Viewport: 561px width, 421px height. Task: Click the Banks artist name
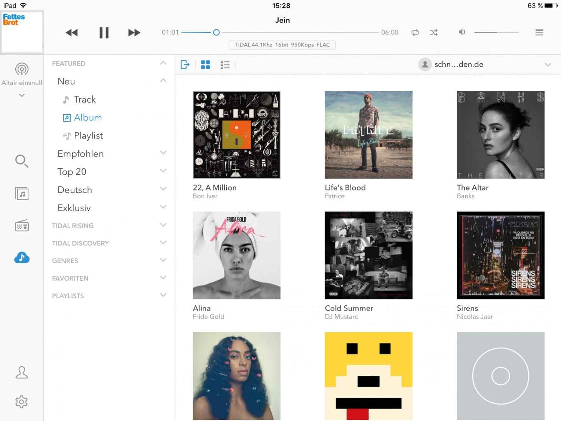coord(465,196)
